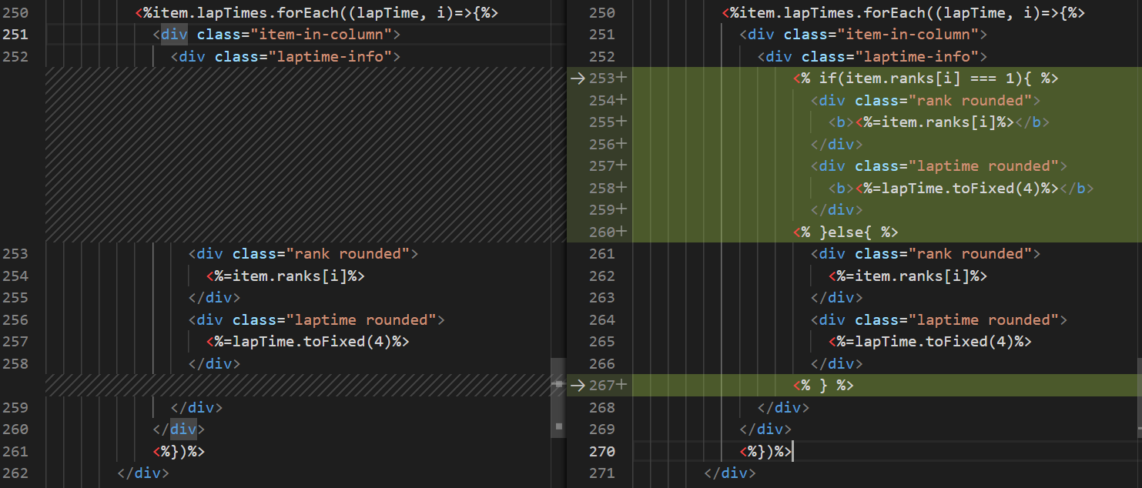Click "laptime rounded" on left line 256

362,319
